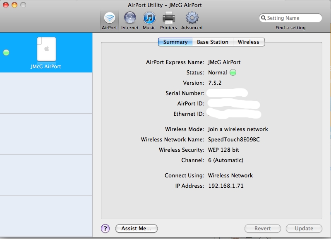
Task: Click the Revert button
Action: [x=263, y=228]
